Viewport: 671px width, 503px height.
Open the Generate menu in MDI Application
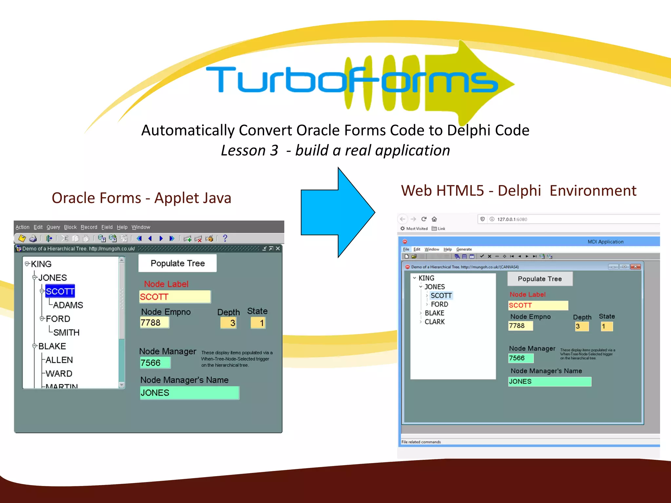[464, 249]
